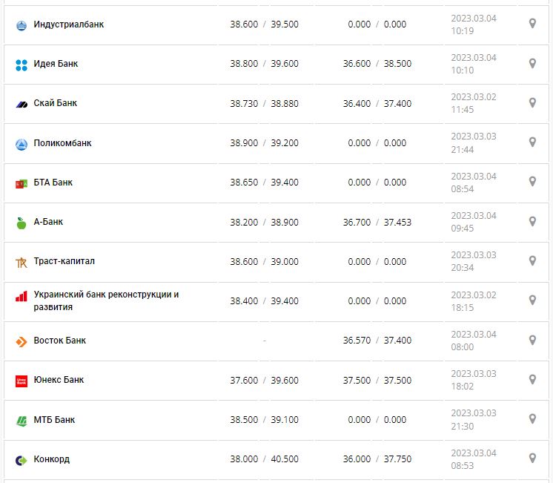Click the МТБ Банк green logo

coord(21,421)
